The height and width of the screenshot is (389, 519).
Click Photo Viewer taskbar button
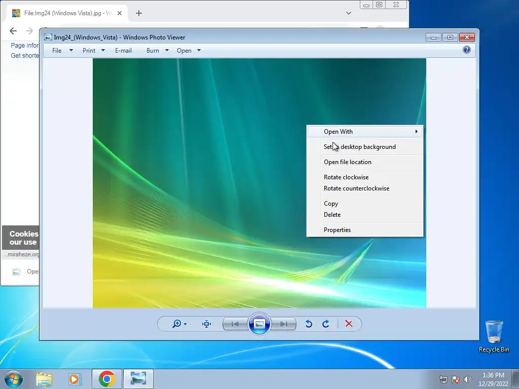(x=138, y=379)
